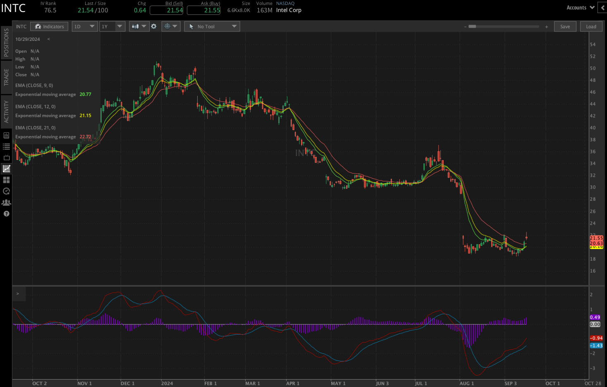607x387 pixels.
Task: Open the candlestick chart type dropdown
Action: (139, 26)
